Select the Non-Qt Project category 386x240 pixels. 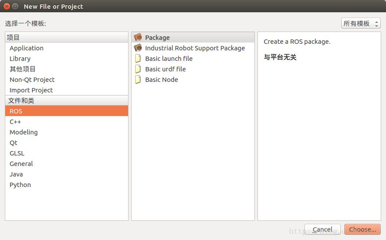[x=67, y=80]
